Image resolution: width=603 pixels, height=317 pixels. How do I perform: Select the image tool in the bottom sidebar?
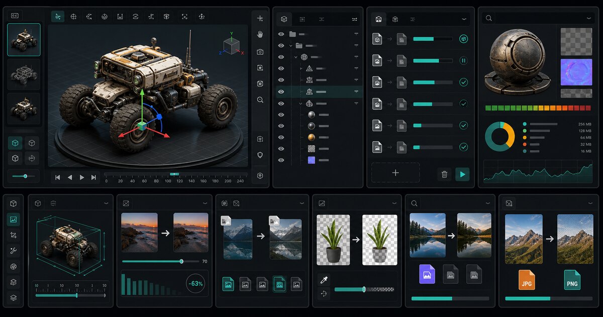[x=14, y=219]
